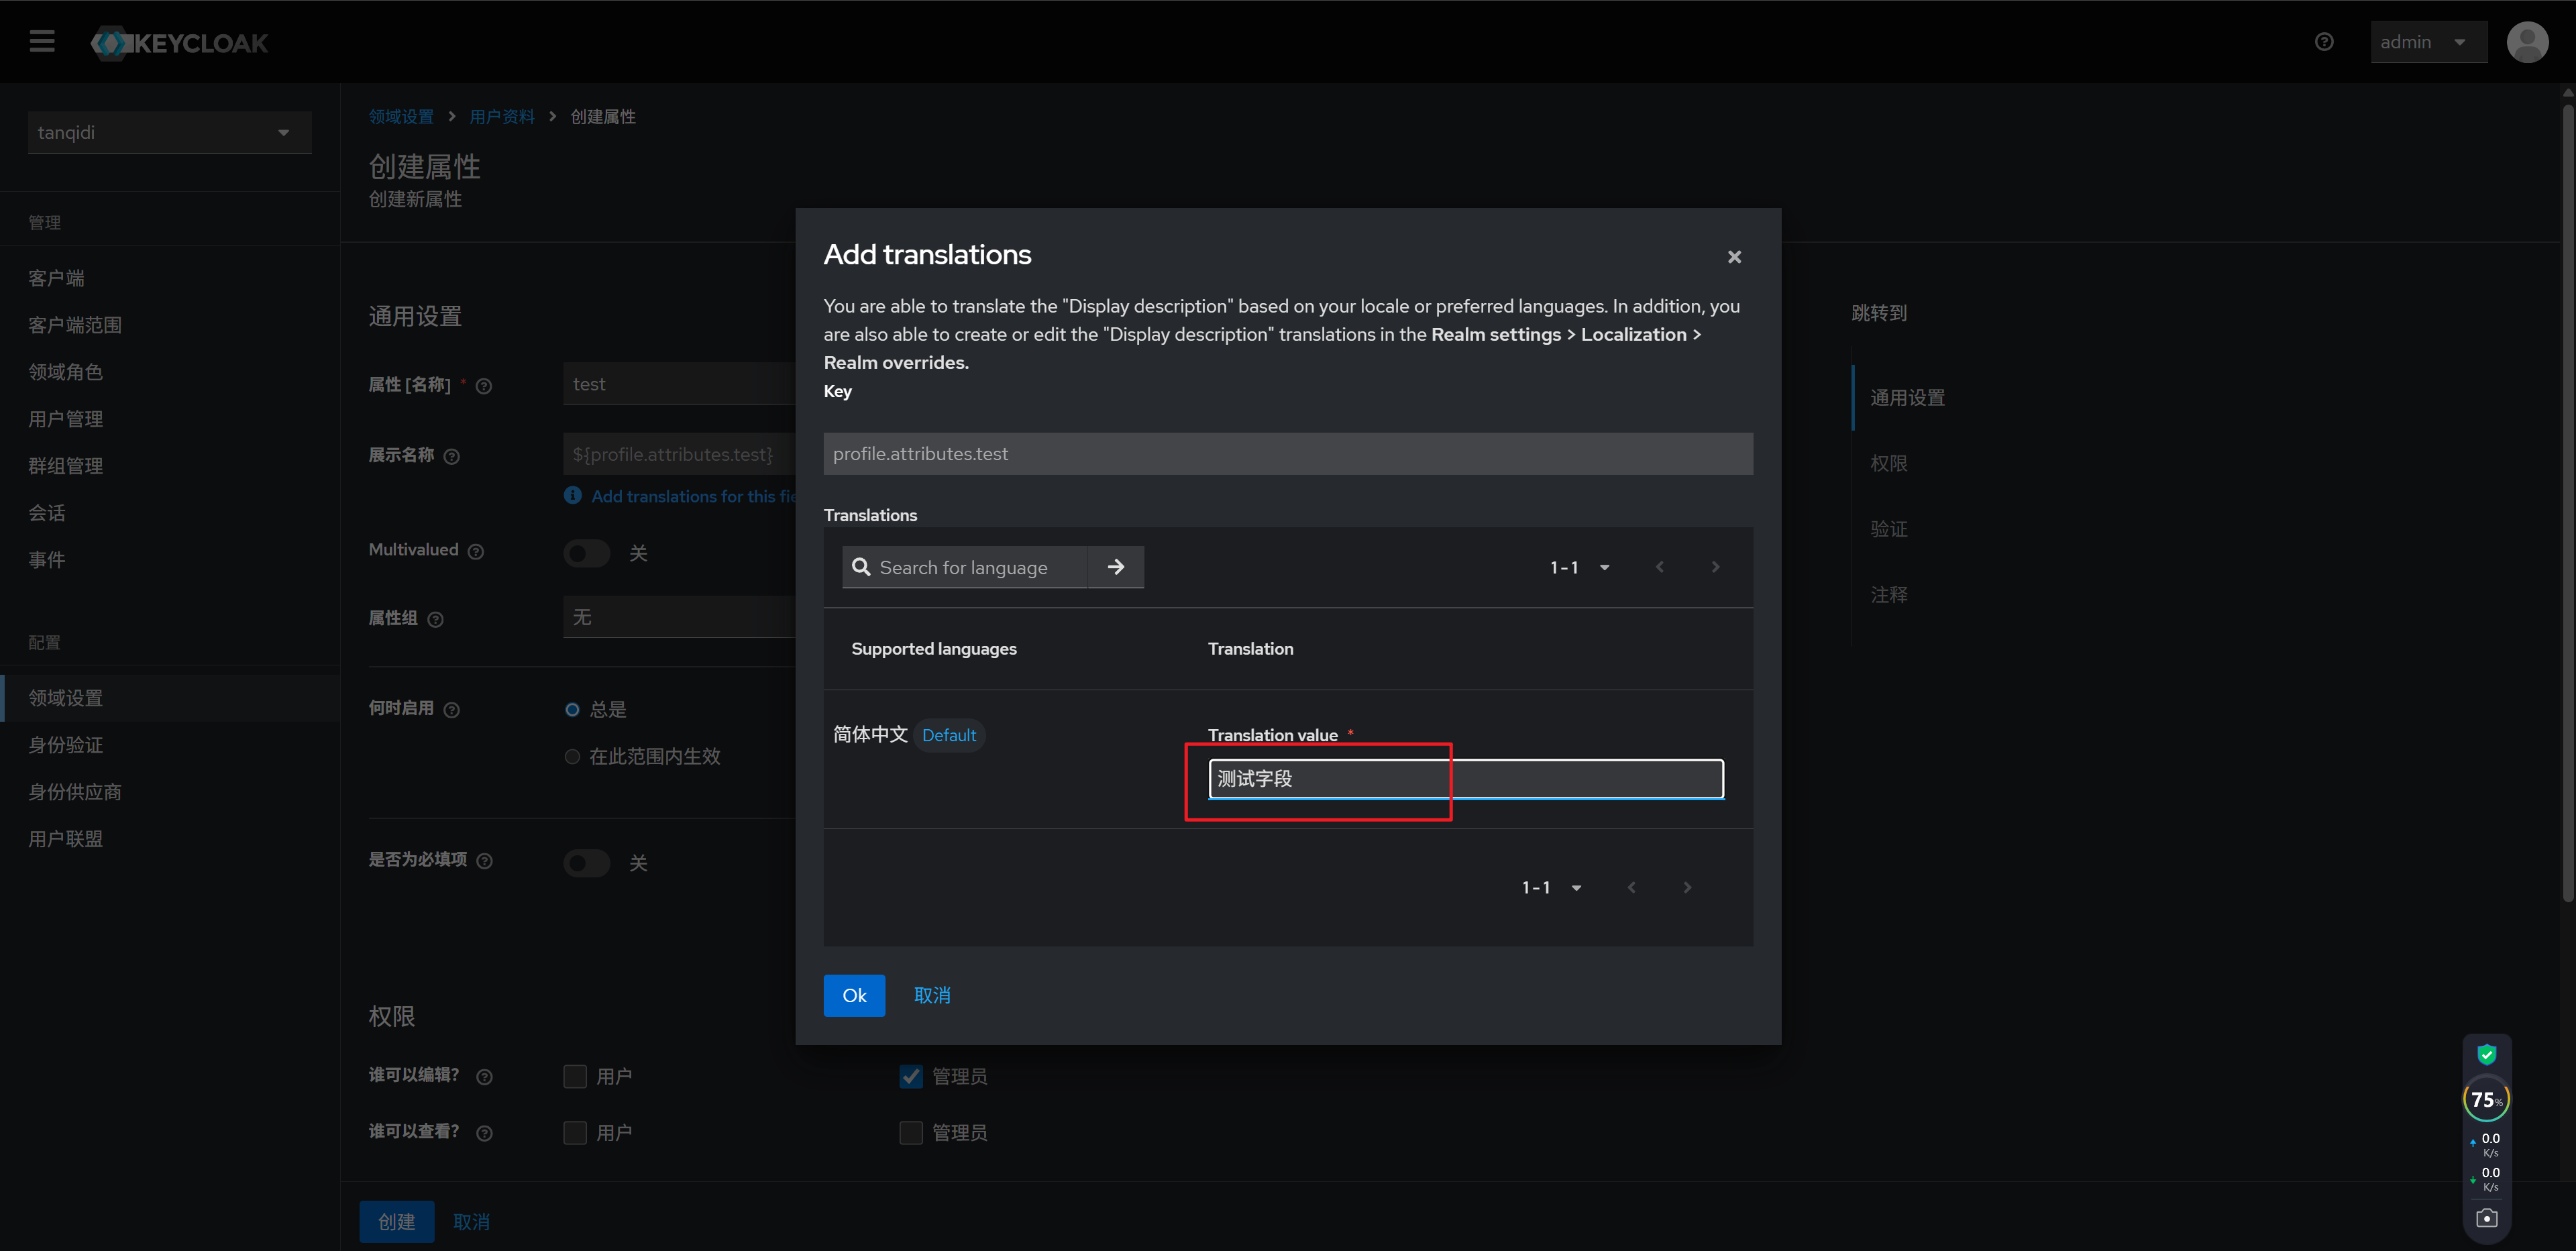Open 客户端 in the sidebar

(56, 278)
